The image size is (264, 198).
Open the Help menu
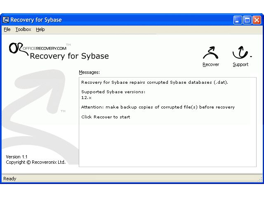(x=40, y=29)
